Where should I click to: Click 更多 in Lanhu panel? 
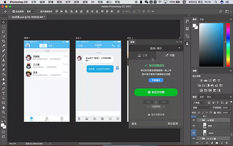click(134, 124)
